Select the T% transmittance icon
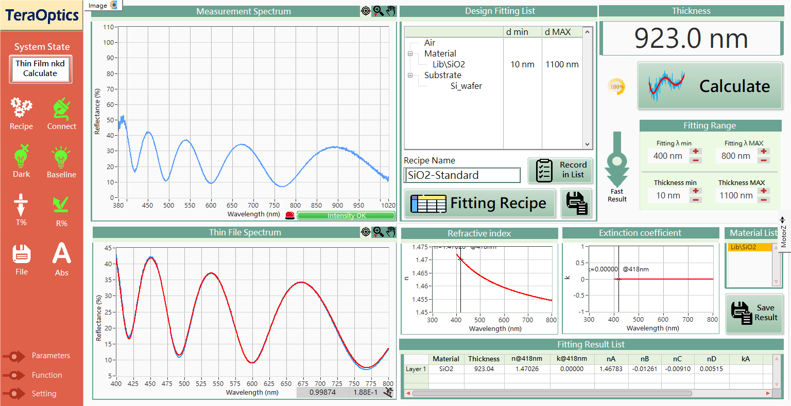791x406 pixels. 21,205
